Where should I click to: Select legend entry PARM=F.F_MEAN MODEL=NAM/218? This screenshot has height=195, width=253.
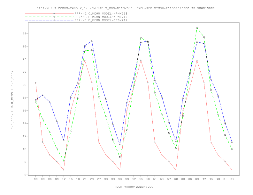pos(101,17)
